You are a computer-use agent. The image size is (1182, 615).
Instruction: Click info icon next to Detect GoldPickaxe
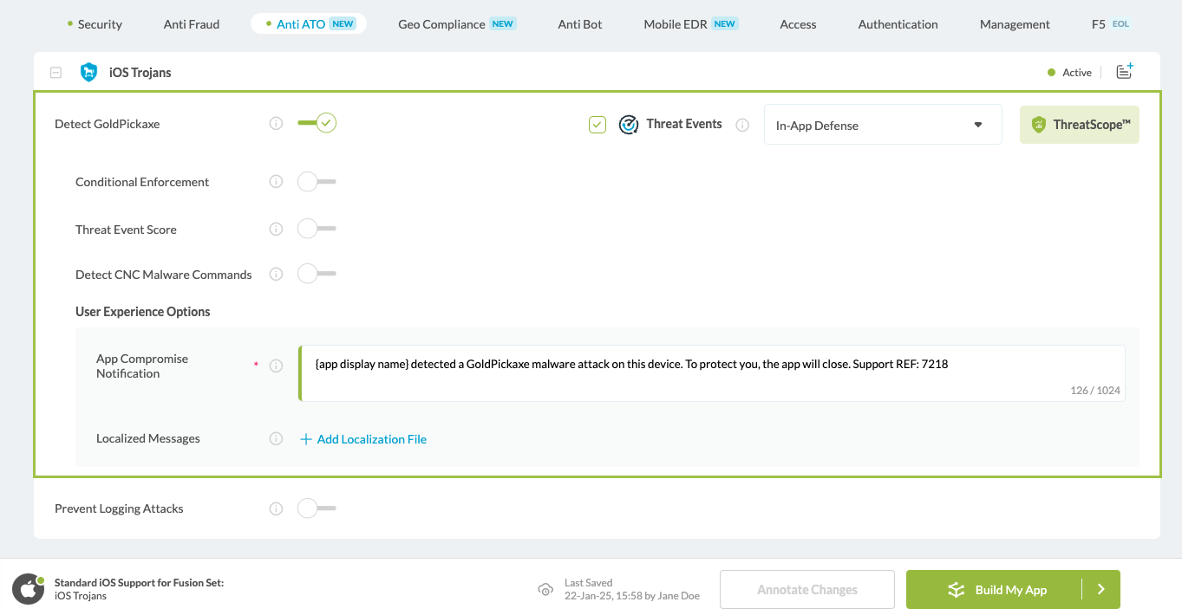click(276, 124)
